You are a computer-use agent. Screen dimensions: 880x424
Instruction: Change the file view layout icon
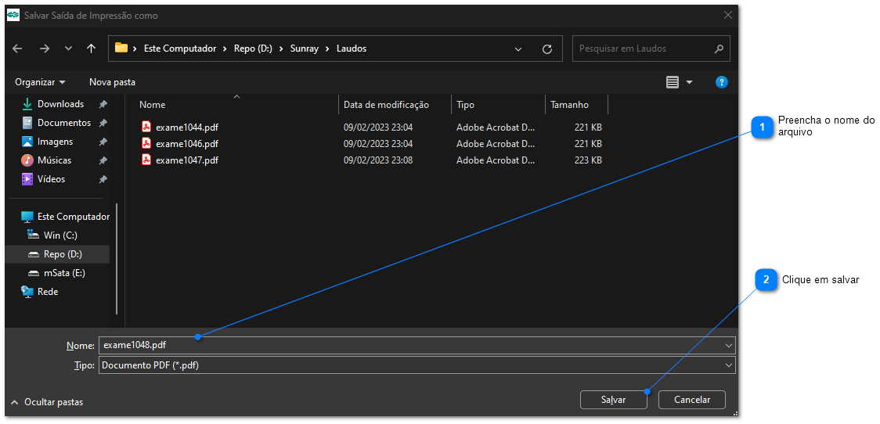pos(673,82)
